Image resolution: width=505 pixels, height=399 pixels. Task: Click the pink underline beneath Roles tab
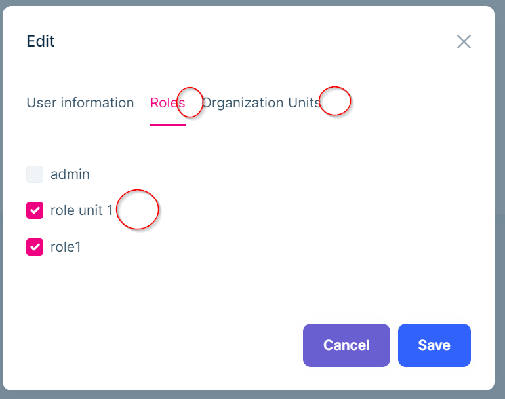pos(167,124)
